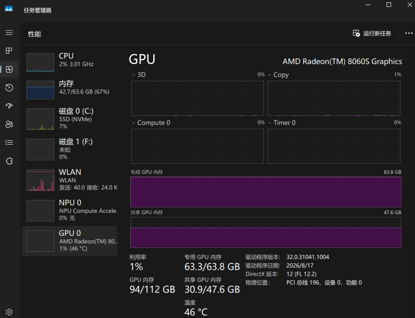Click driver version 32.0.31041.1004
Image resolution: width=415 pixels, height=318 pixels.
pyautogui.click(x=308, y=257)
